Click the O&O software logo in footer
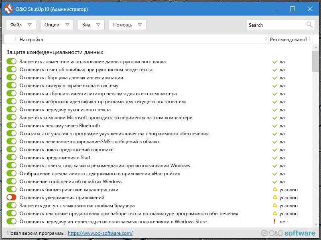 [288, 233]
